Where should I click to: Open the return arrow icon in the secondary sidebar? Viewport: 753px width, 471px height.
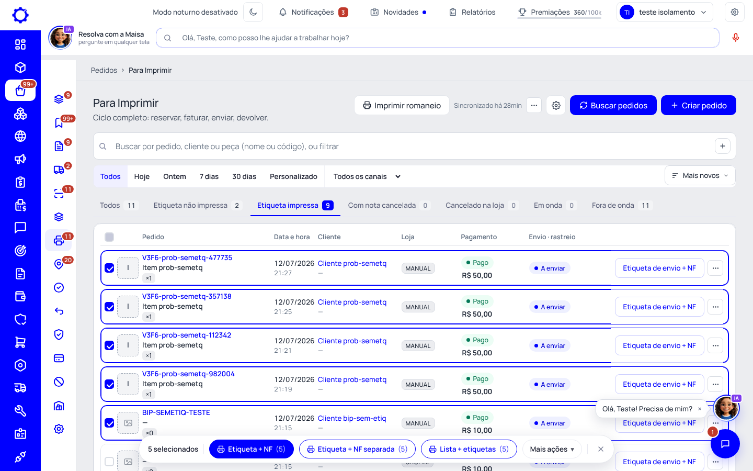click(x=59, y=311)
